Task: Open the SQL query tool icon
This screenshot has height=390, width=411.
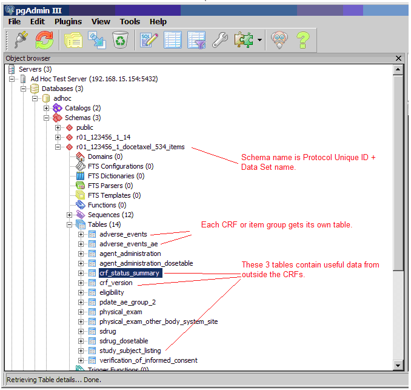Action: (149, 40)
